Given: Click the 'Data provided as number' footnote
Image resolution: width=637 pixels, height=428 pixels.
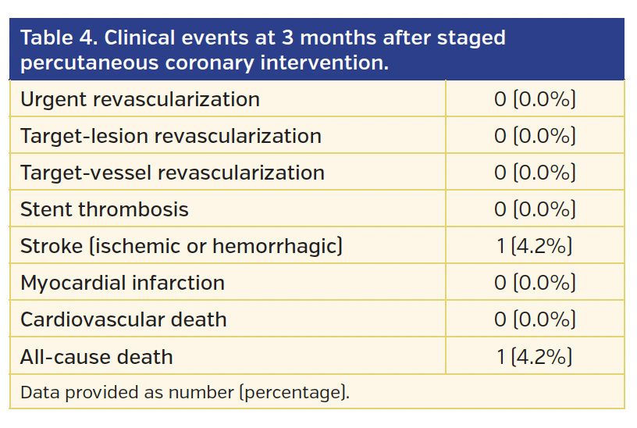Looking at the screenshot, I should tap(185, 392).
